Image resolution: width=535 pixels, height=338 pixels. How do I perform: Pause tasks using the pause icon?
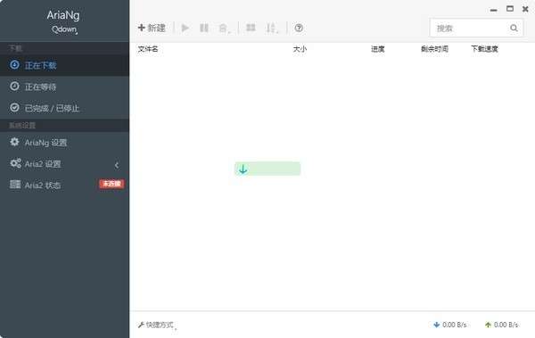tap(204, 28)
